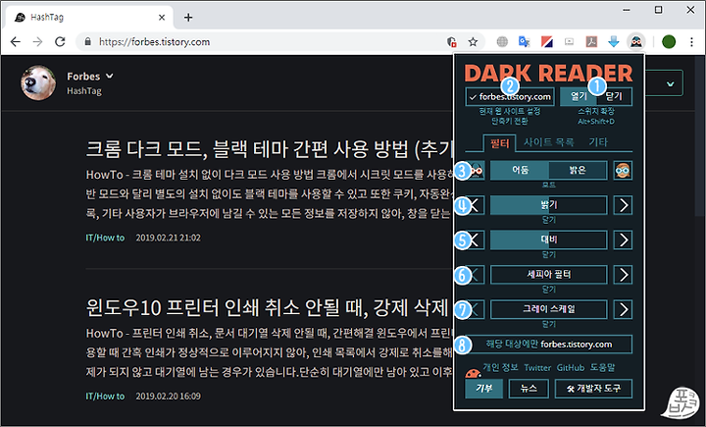Open the 개인 정보 privacy link
The width and height of the screenshot is (706, 427).
click(500, 367)
